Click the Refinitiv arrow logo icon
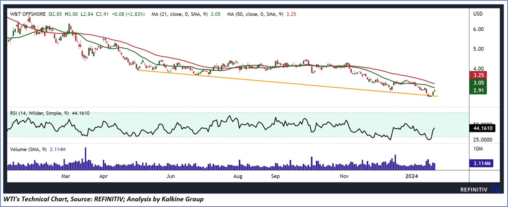This screenshot has width=508, height=207. (495, 190)
